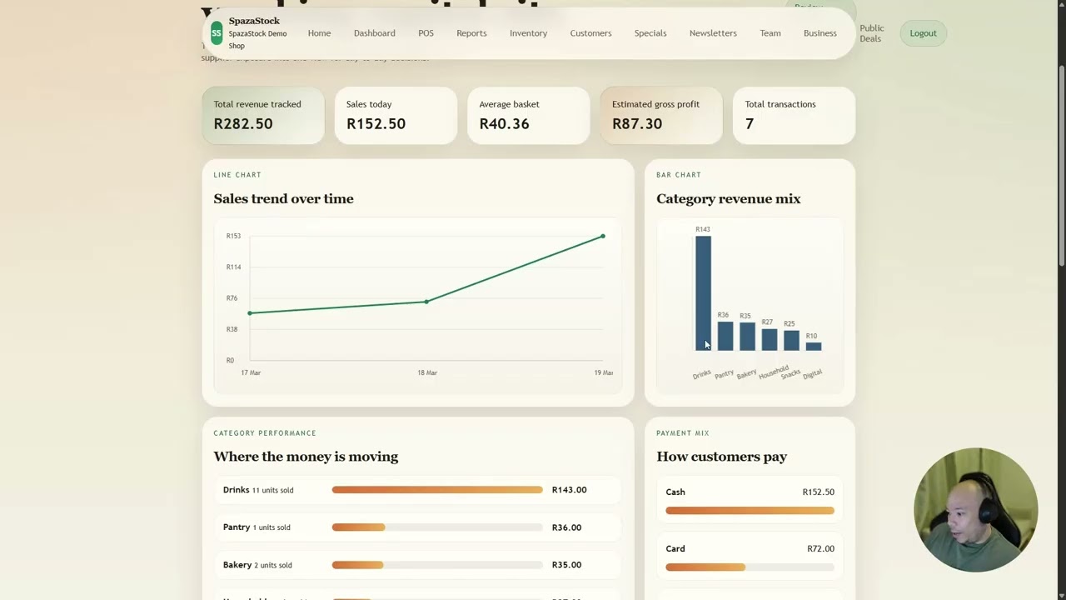
Task: Click the Pantry R36.00 amount
Action: [566, 527]
